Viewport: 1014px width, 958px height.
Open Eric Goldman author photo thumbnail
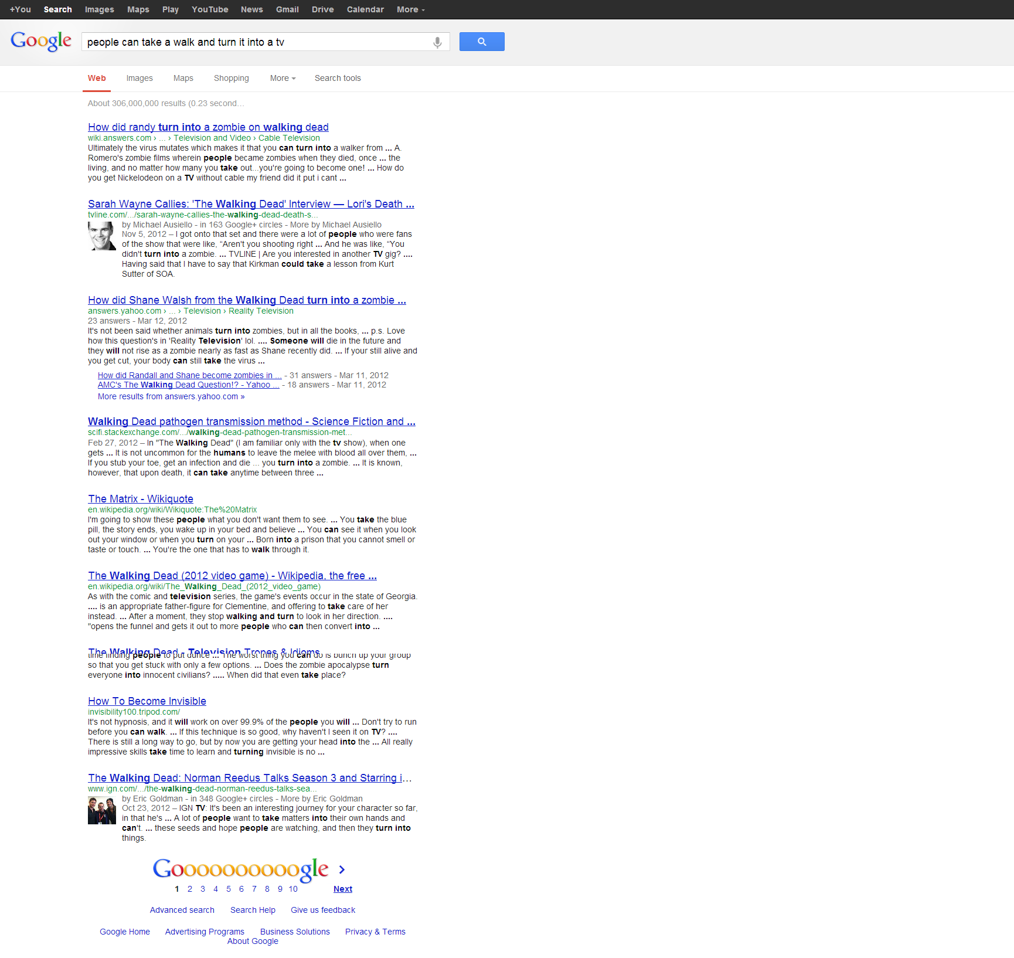click(102, 810)
